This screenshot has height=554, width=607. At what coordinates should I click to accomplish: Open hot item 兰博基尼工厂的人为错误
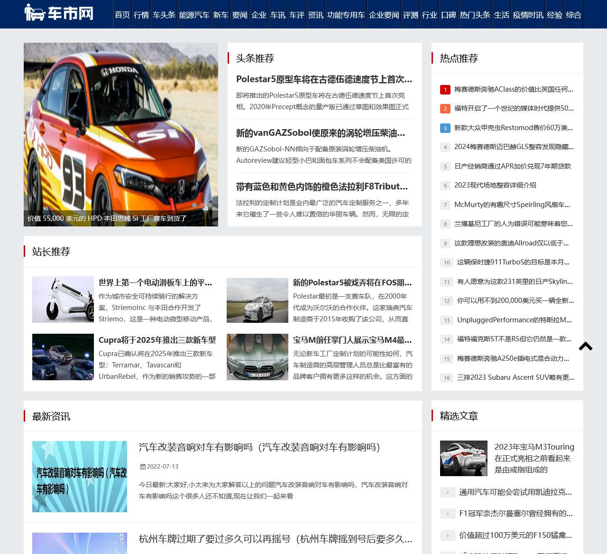(514, 224)
